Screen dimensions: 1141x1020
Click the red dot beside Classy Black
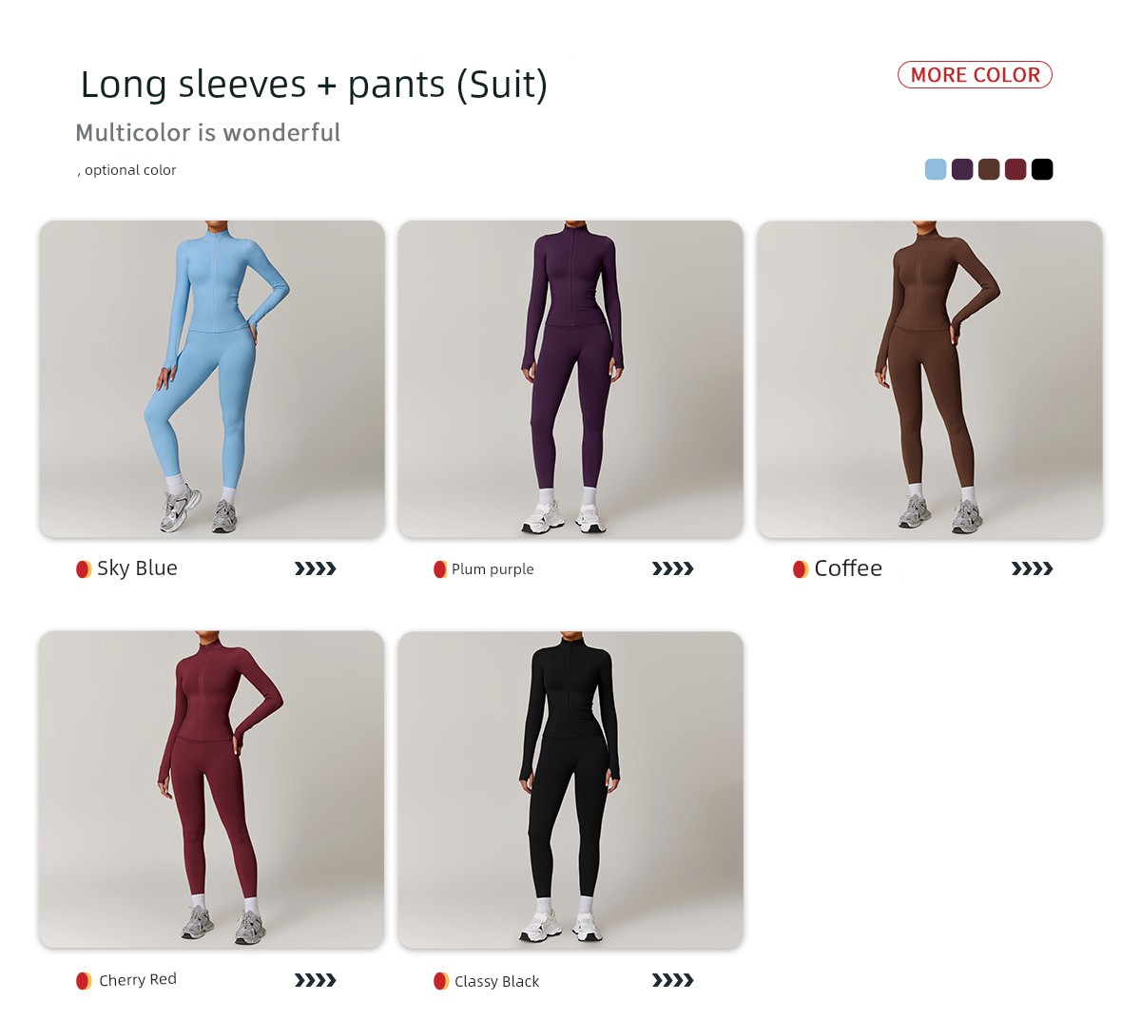(440, 980)
